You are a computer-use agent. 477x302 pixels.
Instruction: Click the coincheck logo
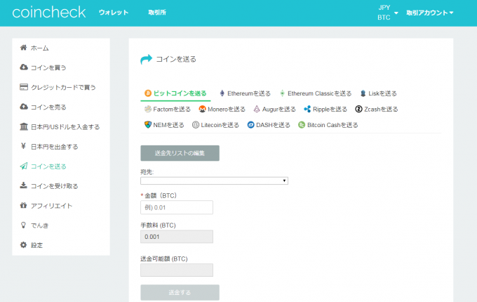tap(49, 12)
